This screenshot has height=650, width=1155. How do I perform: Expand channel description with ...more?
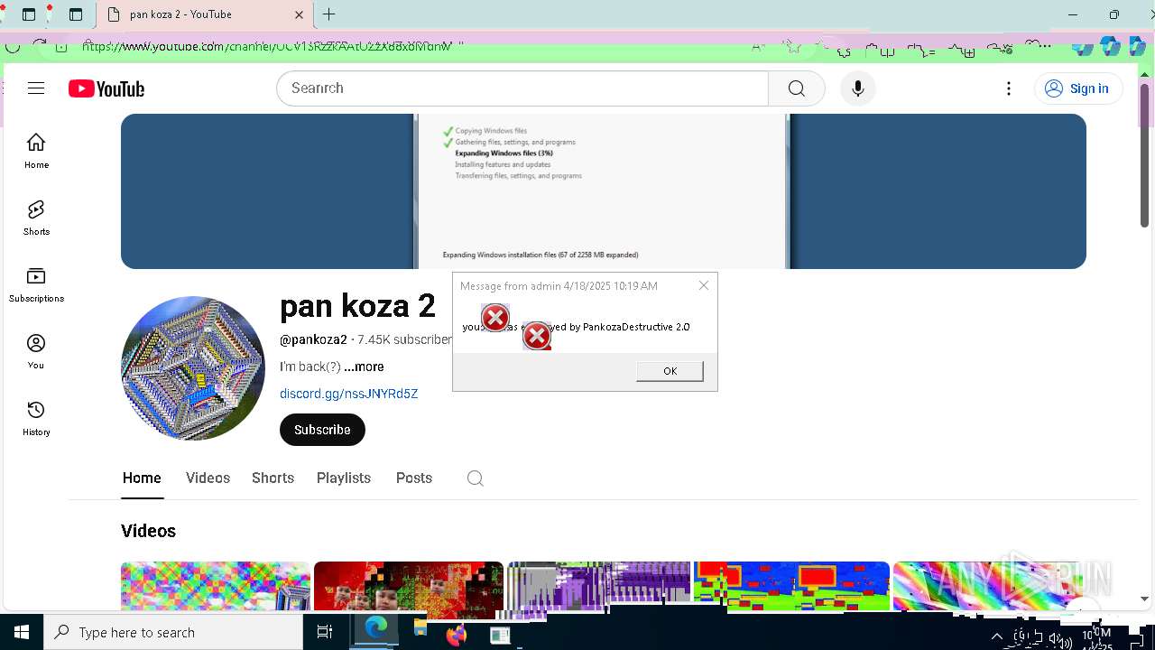(364, 367)
